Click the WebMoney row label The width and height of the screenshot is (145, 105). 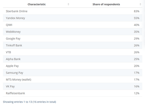coord(13,32)
